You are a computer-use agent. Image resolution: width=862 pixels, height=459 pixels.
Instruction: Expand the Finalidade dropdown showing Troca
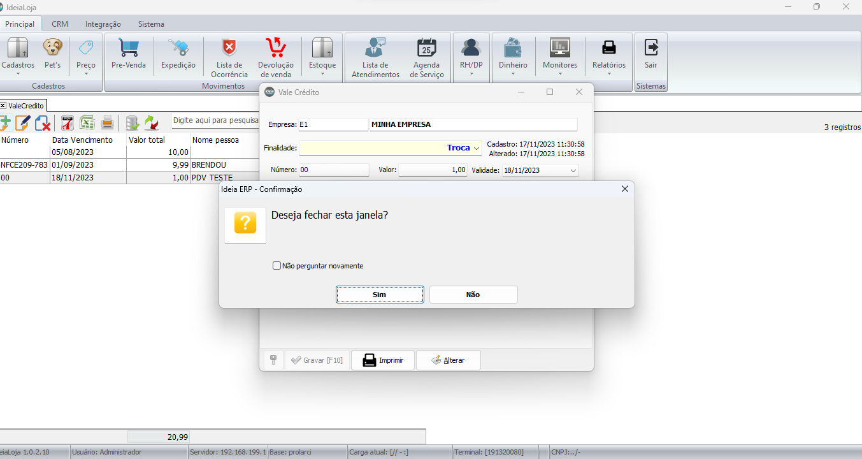coord(476,148)
